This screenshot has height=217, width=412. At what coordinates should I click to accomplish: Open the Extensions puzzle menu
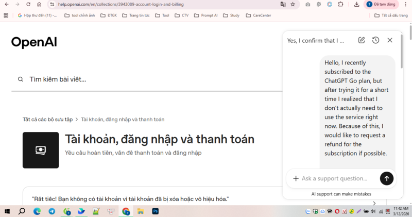(x=340, y=4)
